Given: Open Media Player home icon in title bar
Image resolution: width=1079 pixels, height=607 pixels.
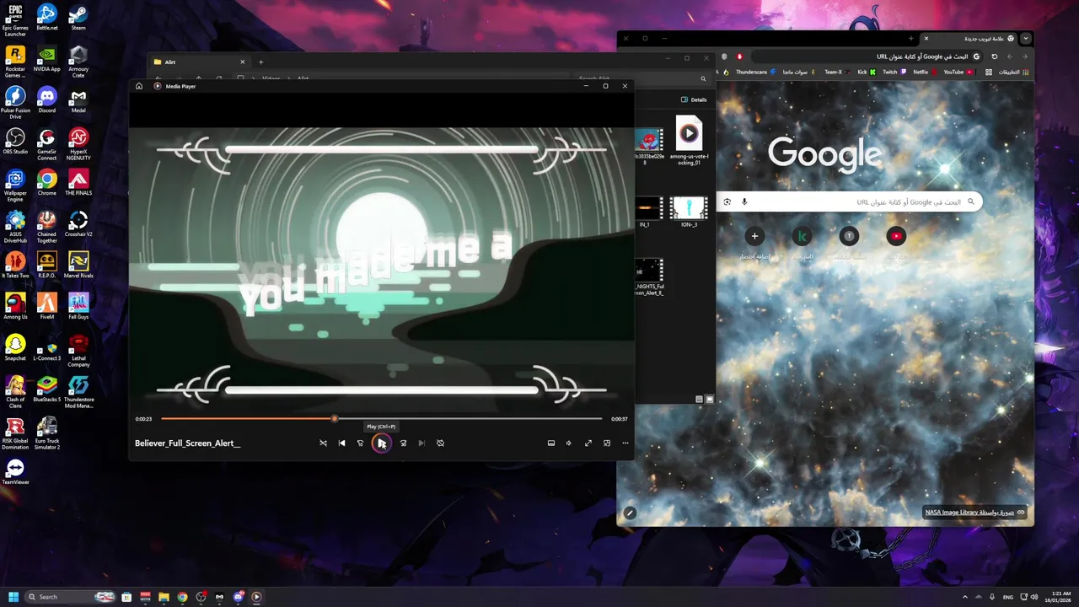Looking at the screenshot, I should point(139,86).
